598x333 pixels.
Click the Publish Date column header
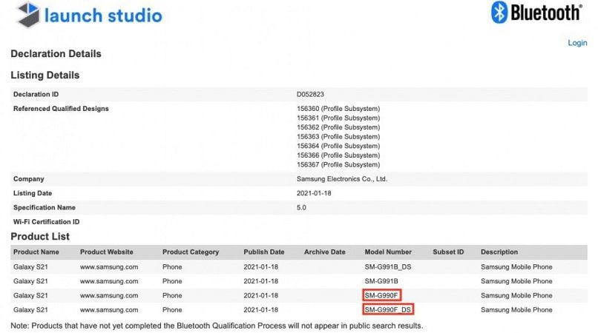264,252
